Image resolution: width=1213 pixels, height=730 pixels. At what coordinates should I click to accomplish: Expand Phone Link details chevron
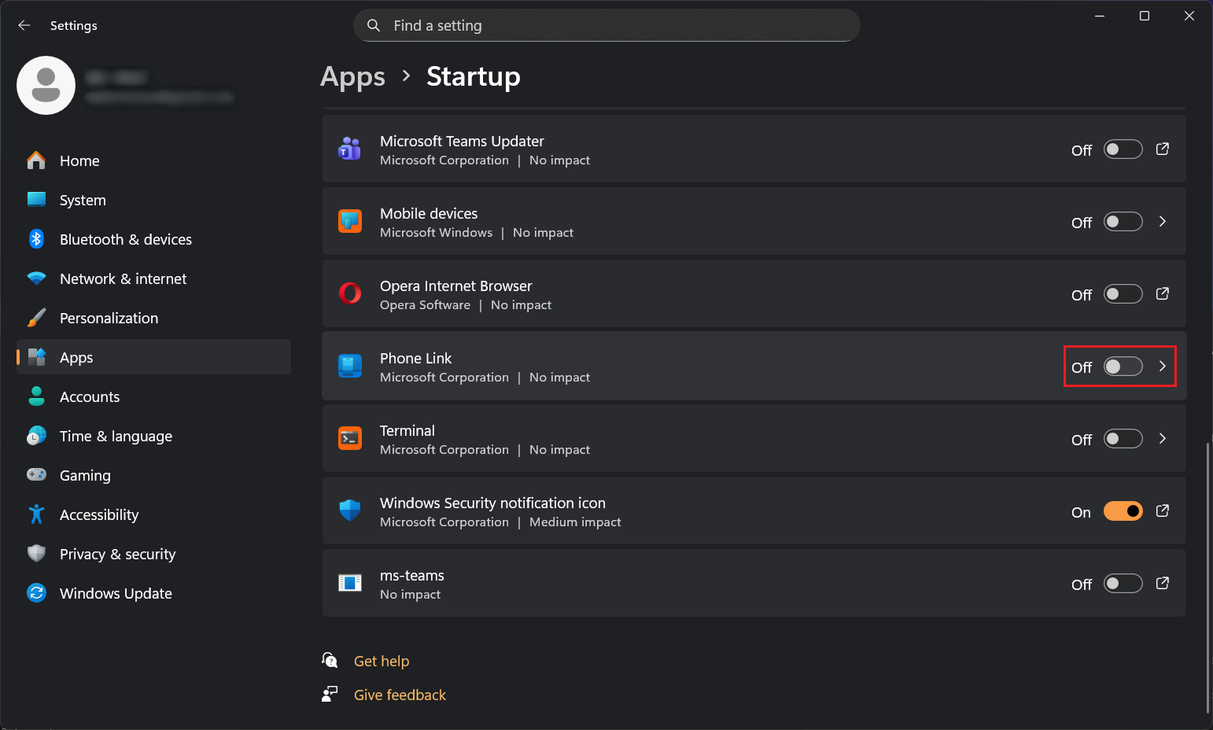click(x=1162, y=367)
